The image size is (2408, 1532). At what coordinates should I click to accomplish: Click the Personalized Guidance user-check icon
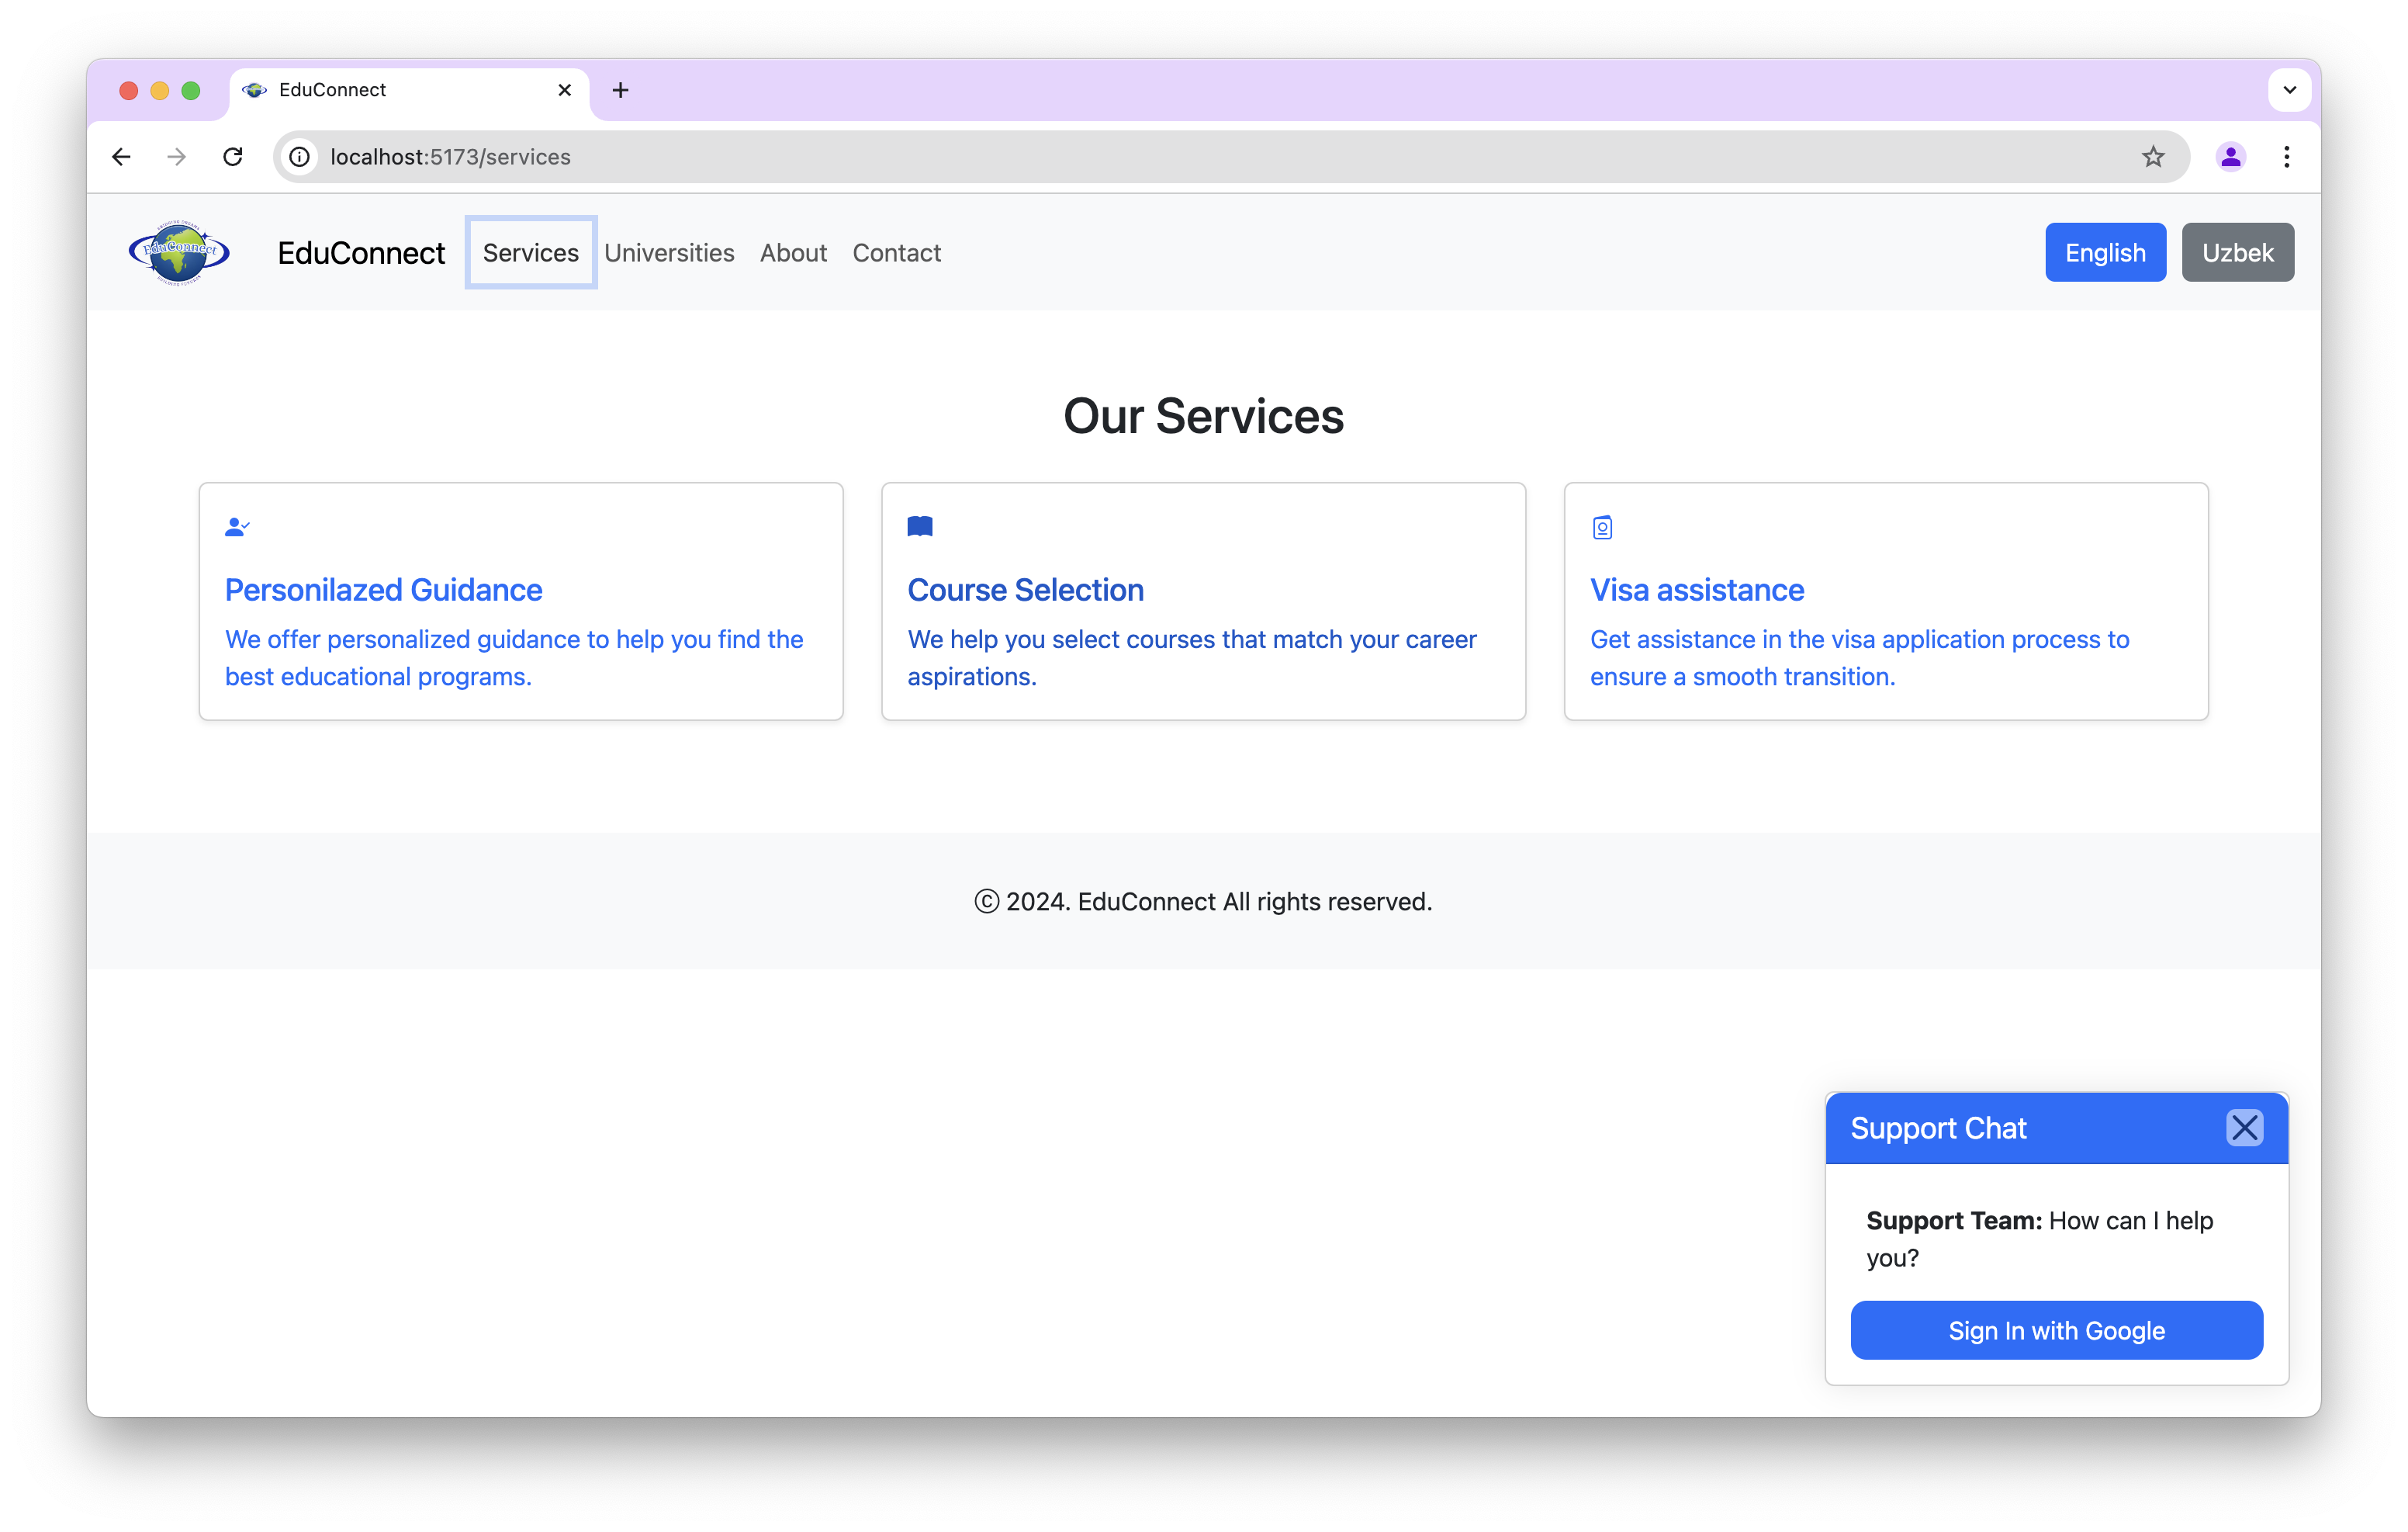coord(237,526)
